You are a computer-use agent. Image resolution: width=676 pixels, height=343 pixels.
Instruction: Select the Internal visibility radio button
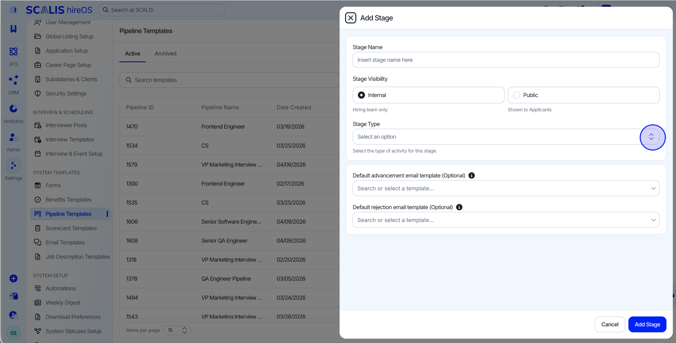(x=361, y=95)
